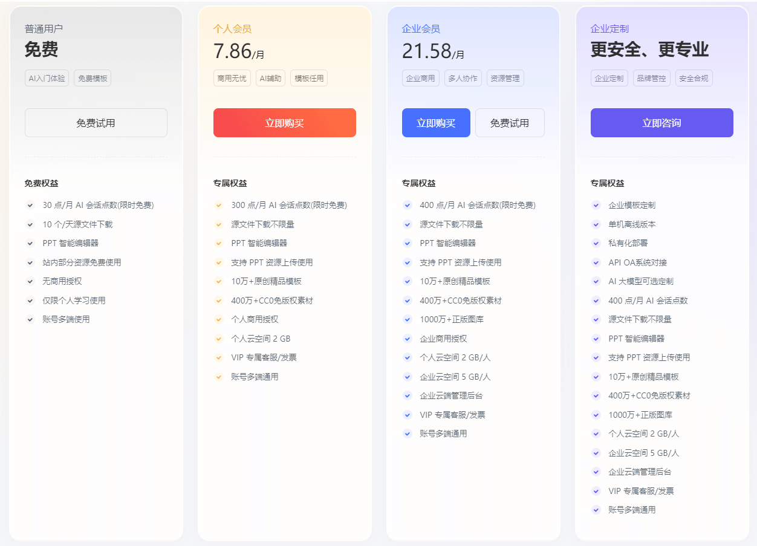Click check icon beside 个人商用授权

coord(219,319)
